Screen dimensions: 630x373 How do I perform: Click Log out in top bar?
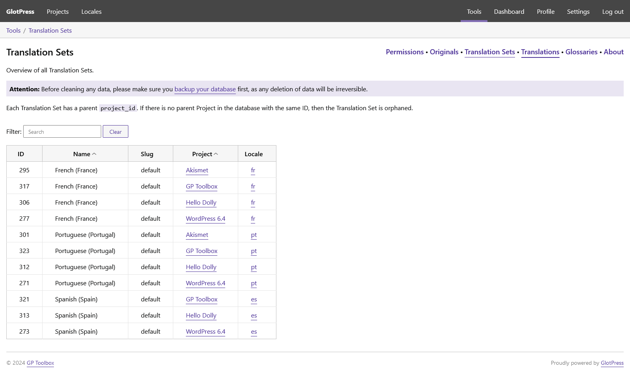coord(613,11)
